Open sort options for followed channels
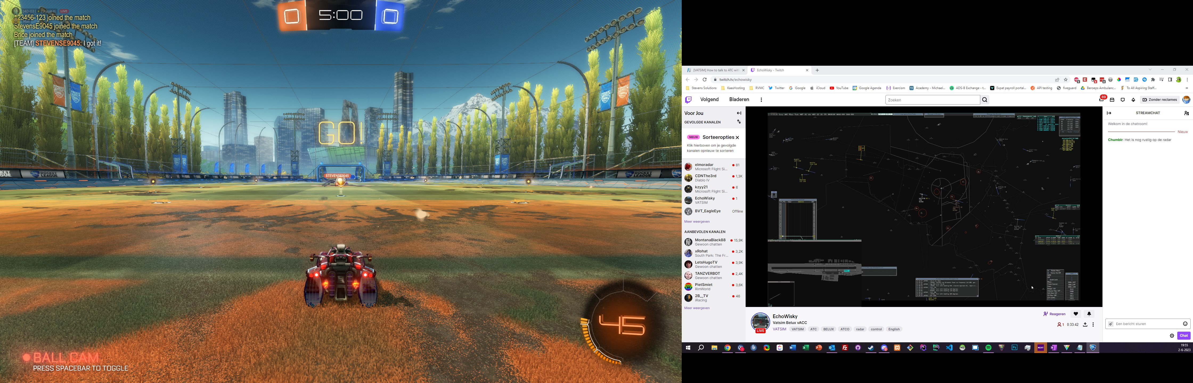1193x383 pixels. pos(739,122)
